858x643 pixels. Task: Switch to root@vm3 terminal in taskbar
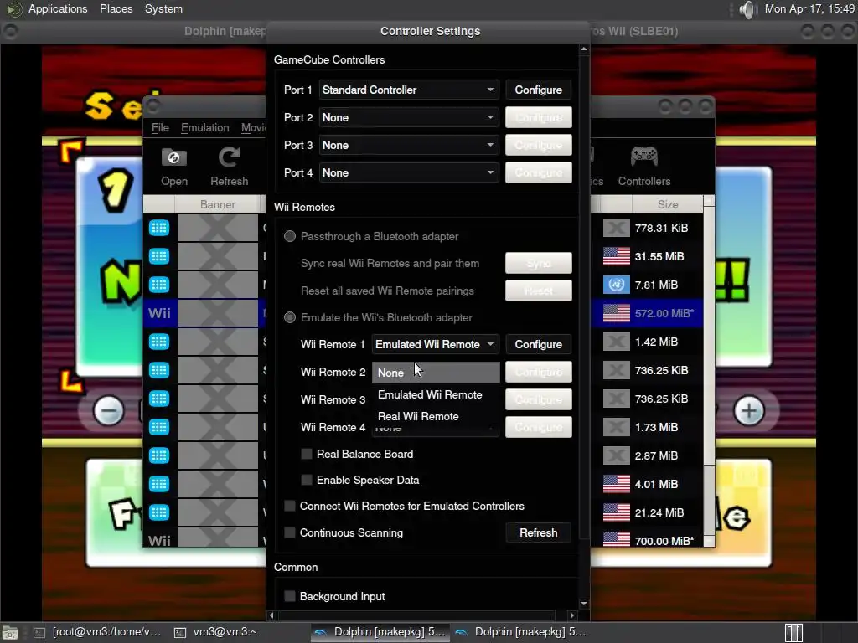pyautogui.click(x=97, y=632)
